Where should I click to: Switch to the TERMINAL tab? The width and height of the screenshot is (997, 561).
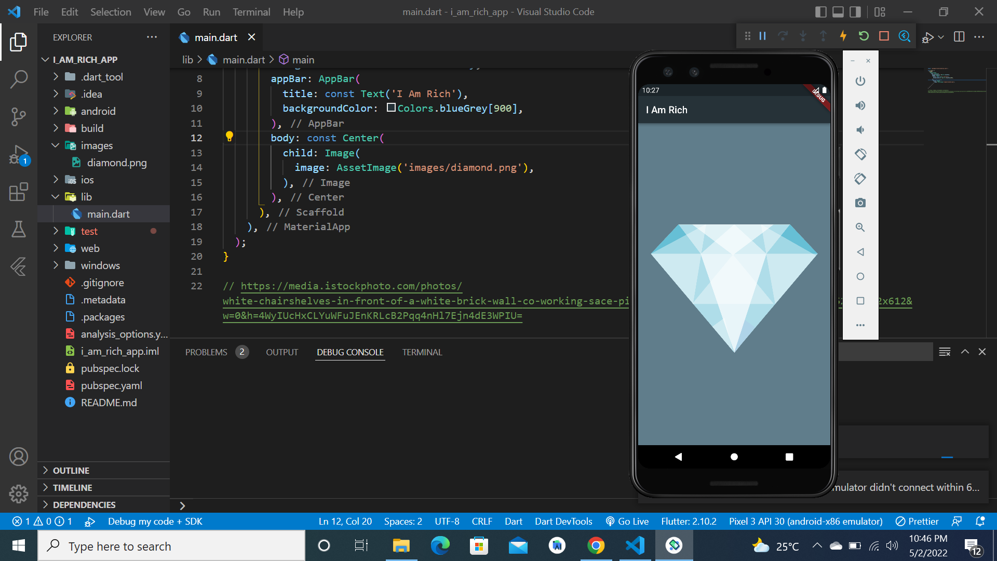(422, 352)
